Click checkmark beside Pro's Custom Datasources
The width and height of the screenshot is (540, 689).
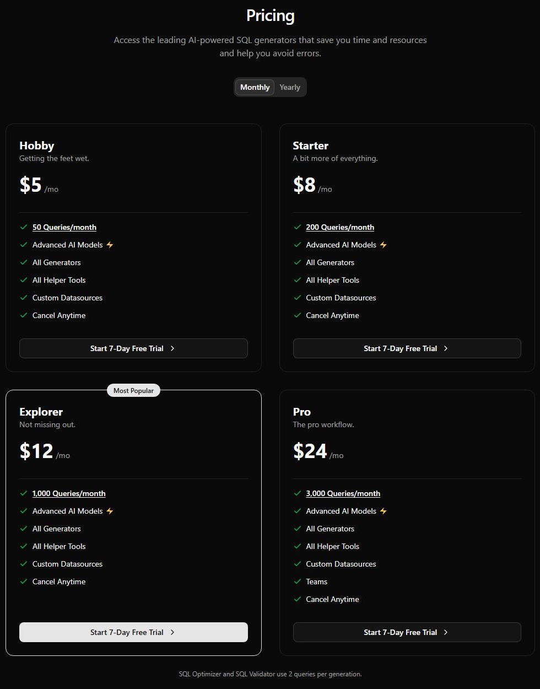click(298, 564)
